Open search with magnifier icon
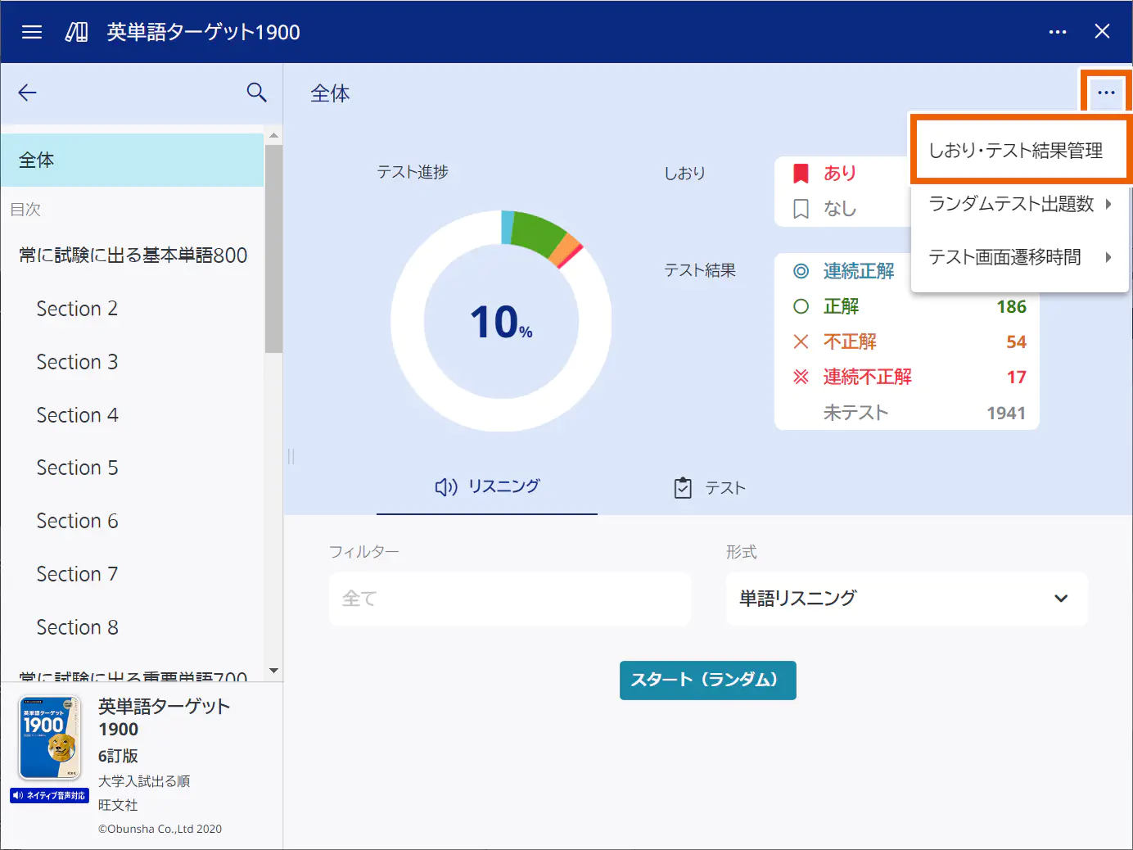This screenshot has height=850, width=1133. point(257,93)
